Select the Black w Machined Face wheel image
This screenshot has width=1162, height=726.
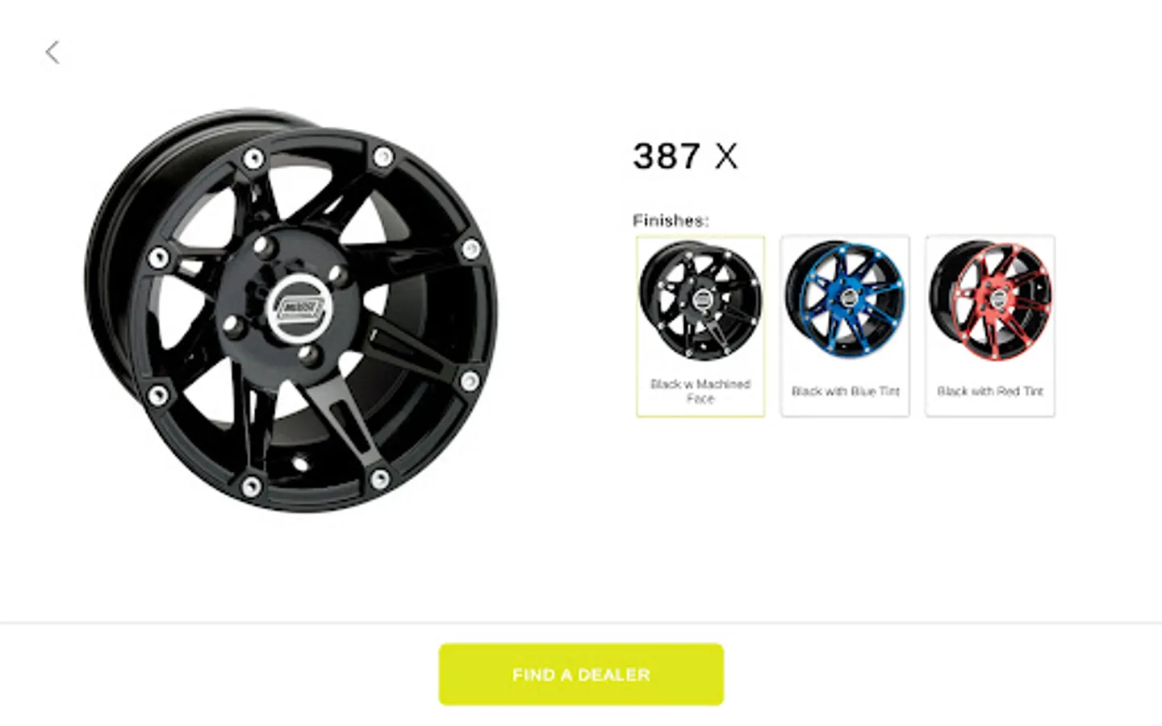pos(700,300)
